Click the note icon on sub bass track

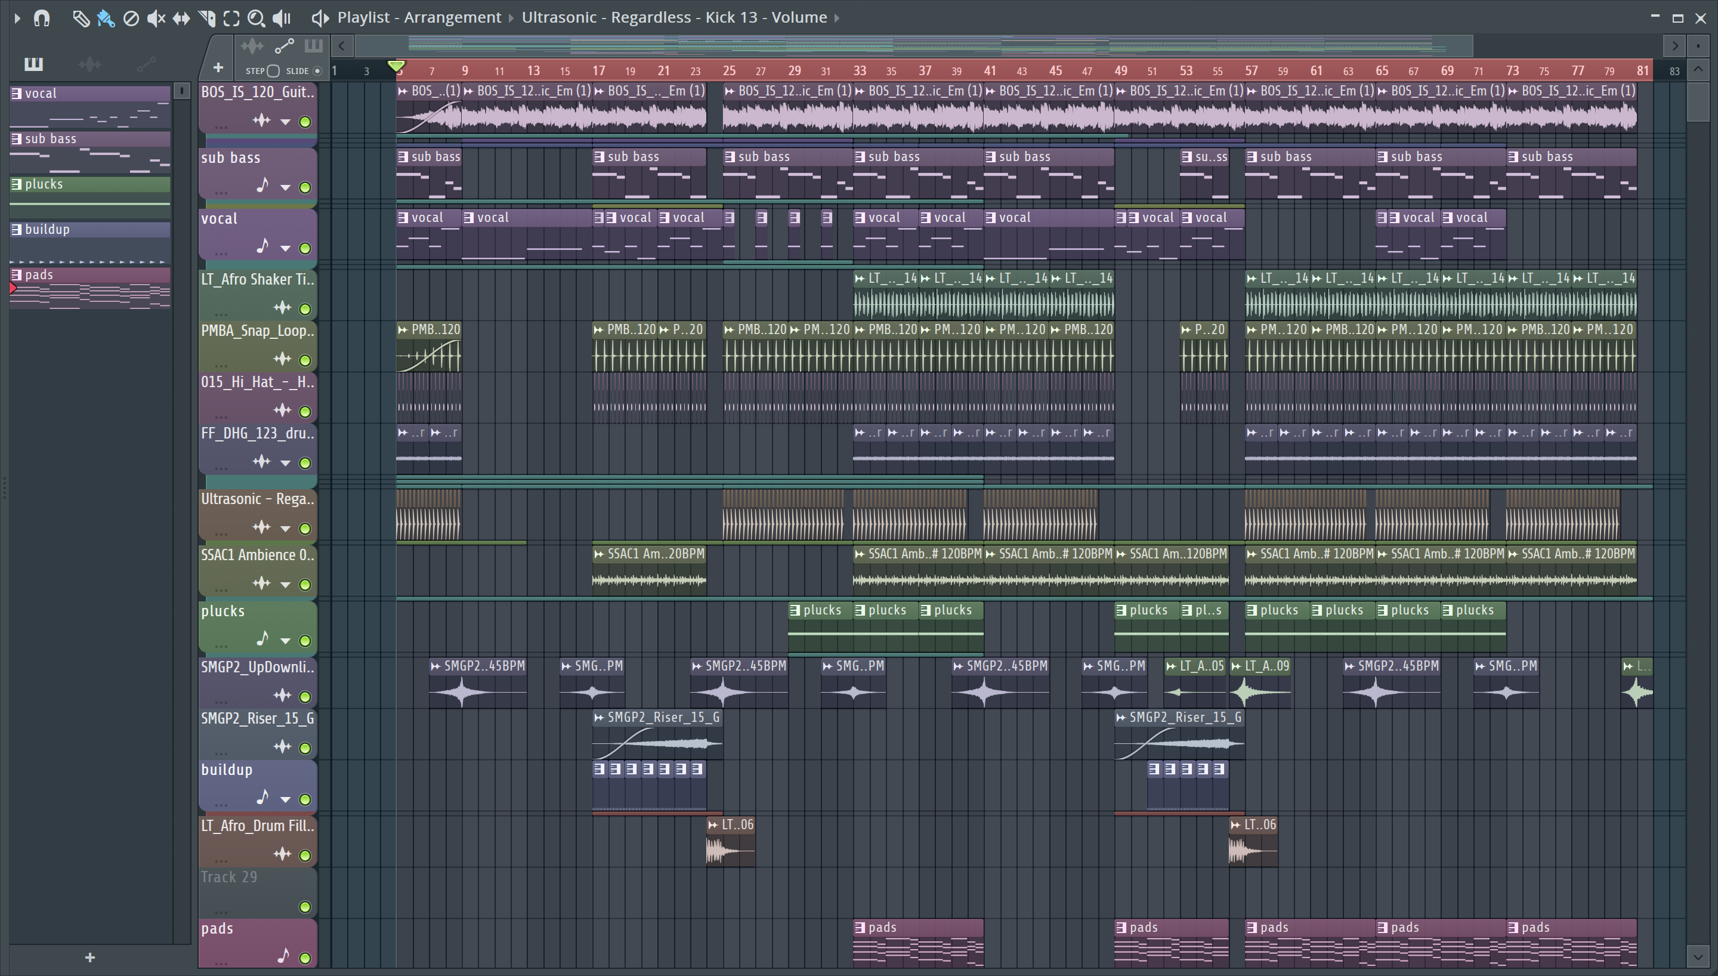pyautogui.click(x=262, y=185)
